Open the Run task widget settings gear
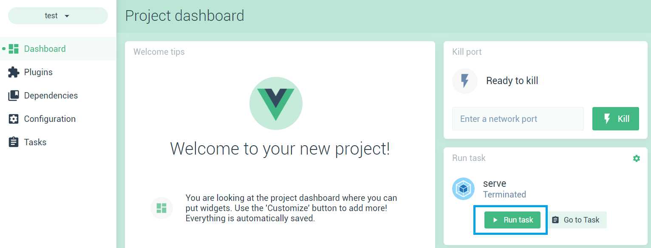Image resolution: width=651 pixels, height=248 pixels. coord(636,158)
